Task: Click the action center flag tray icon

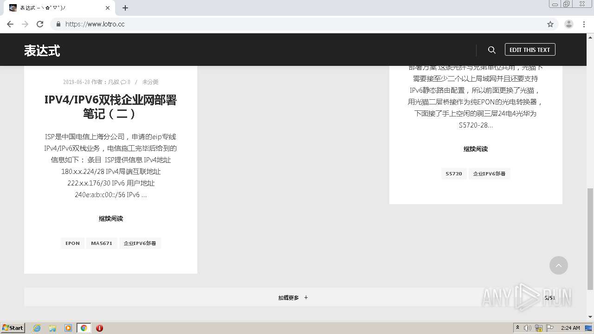Action: tap(550, 328)
